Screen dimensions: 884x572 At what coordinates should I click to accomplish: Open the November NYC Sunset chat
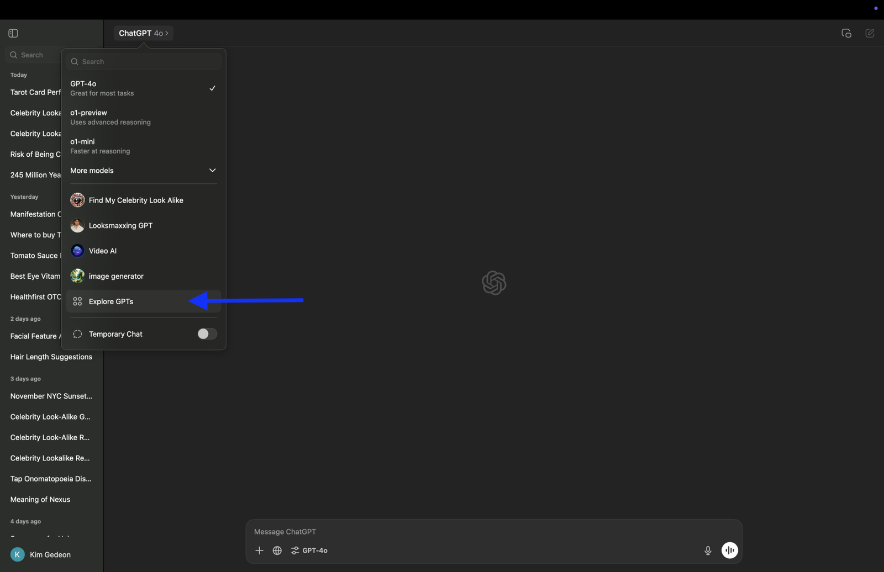pos(51,396)
